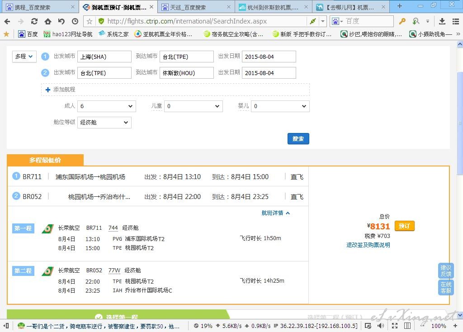Click the page vertical scrollbar
Image resolution: width=463 pixels, height=332 pixels.
pyautogui.click(x=460, y=123)
